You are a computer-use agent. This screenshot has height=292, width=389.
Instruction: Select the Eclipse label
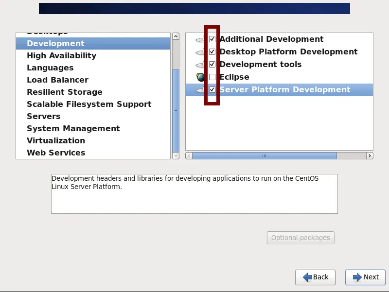234,77
